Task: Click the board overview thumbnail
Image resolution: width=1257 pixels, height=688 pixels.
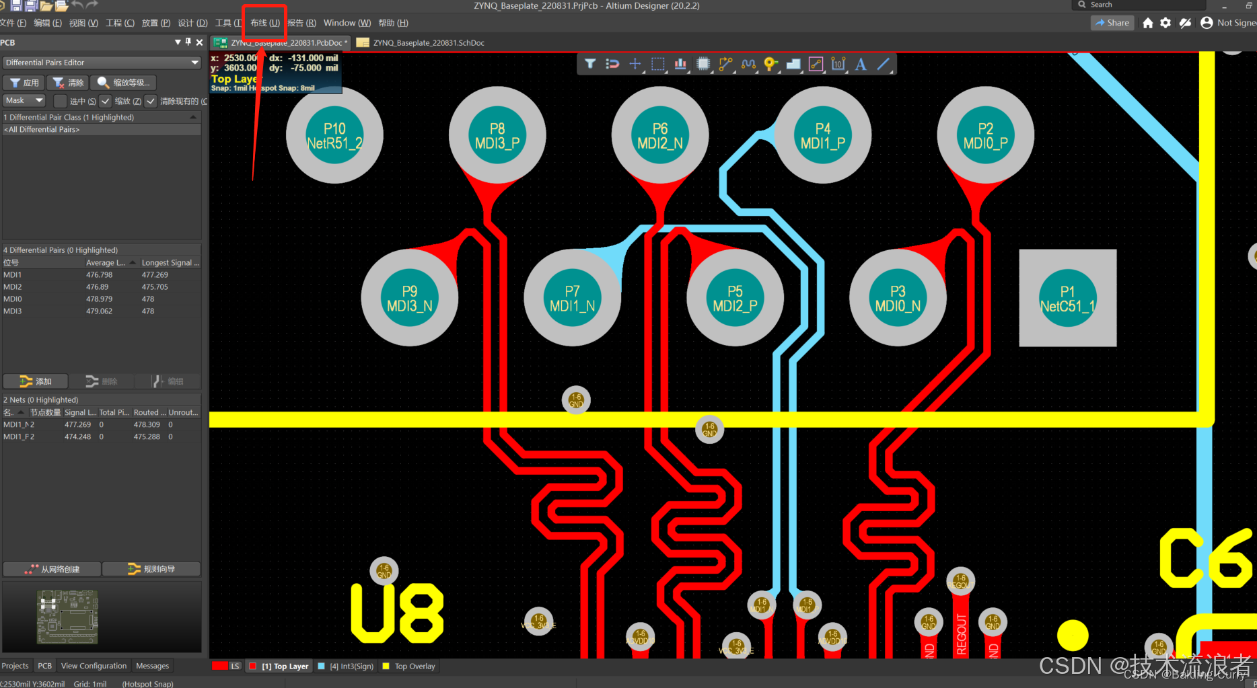Action: coord(67,617)
